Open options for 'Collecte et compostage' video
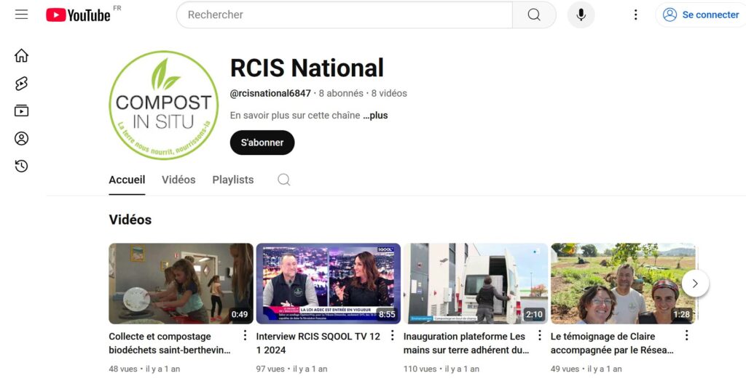The image size is (746, 381). (x=245, y=336)
